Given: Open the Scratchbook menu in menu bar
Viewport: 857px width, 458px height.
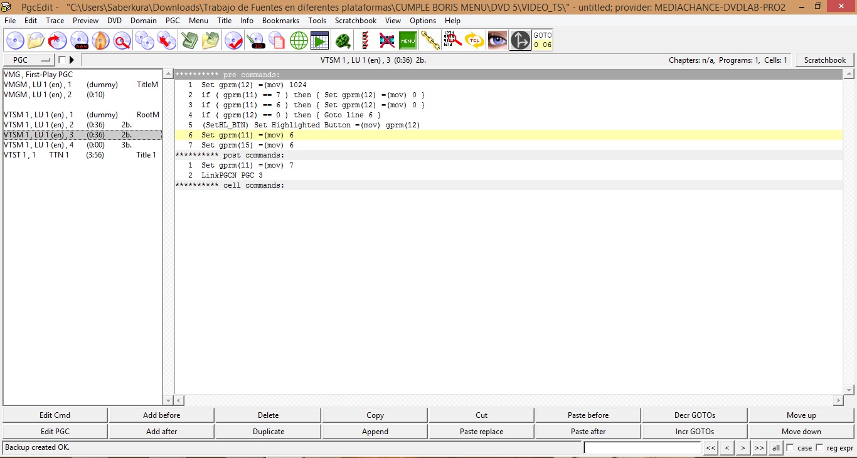Looking at the screenshot, I should [x=356, y=21].
